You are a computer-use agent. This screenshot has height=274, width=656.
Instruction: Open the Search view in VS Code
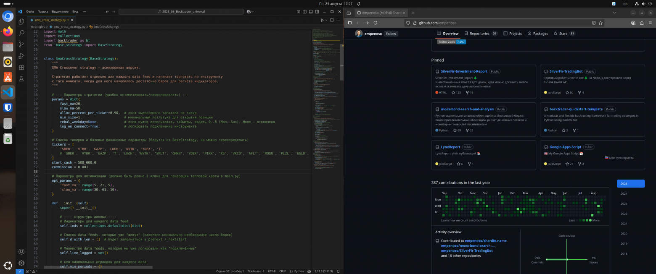click(21, 33)
